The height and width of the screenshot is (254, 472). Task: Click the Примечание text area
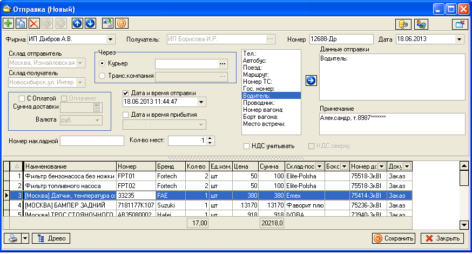tap(392, 124)
